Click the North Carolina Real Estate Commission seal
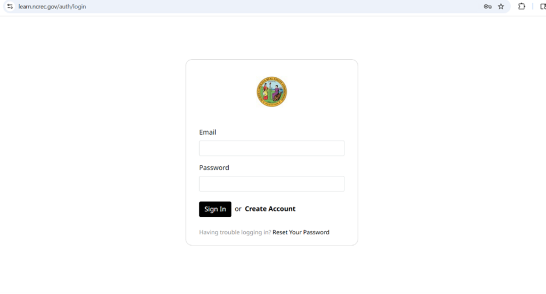This screenshot has width=546, height=294. (271, 92)
